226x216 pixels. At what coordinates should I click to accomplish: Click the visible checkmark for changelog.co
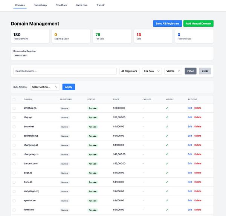click(x=167, y=154)
